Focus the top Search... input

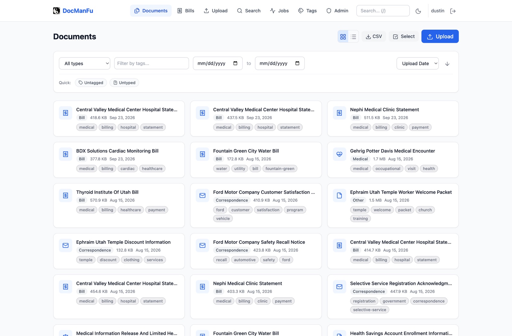click(383, 11)
